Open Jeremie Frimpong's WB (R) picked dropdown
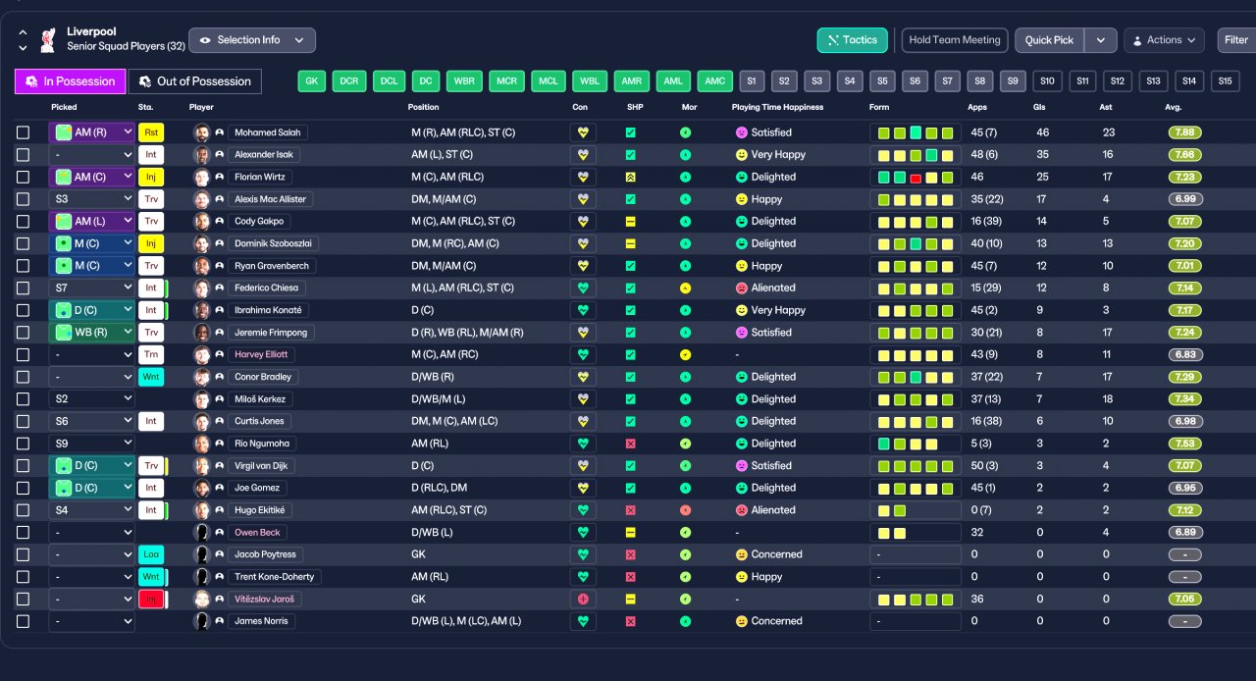Screen dimensions: 1256x681 (91, 333)
